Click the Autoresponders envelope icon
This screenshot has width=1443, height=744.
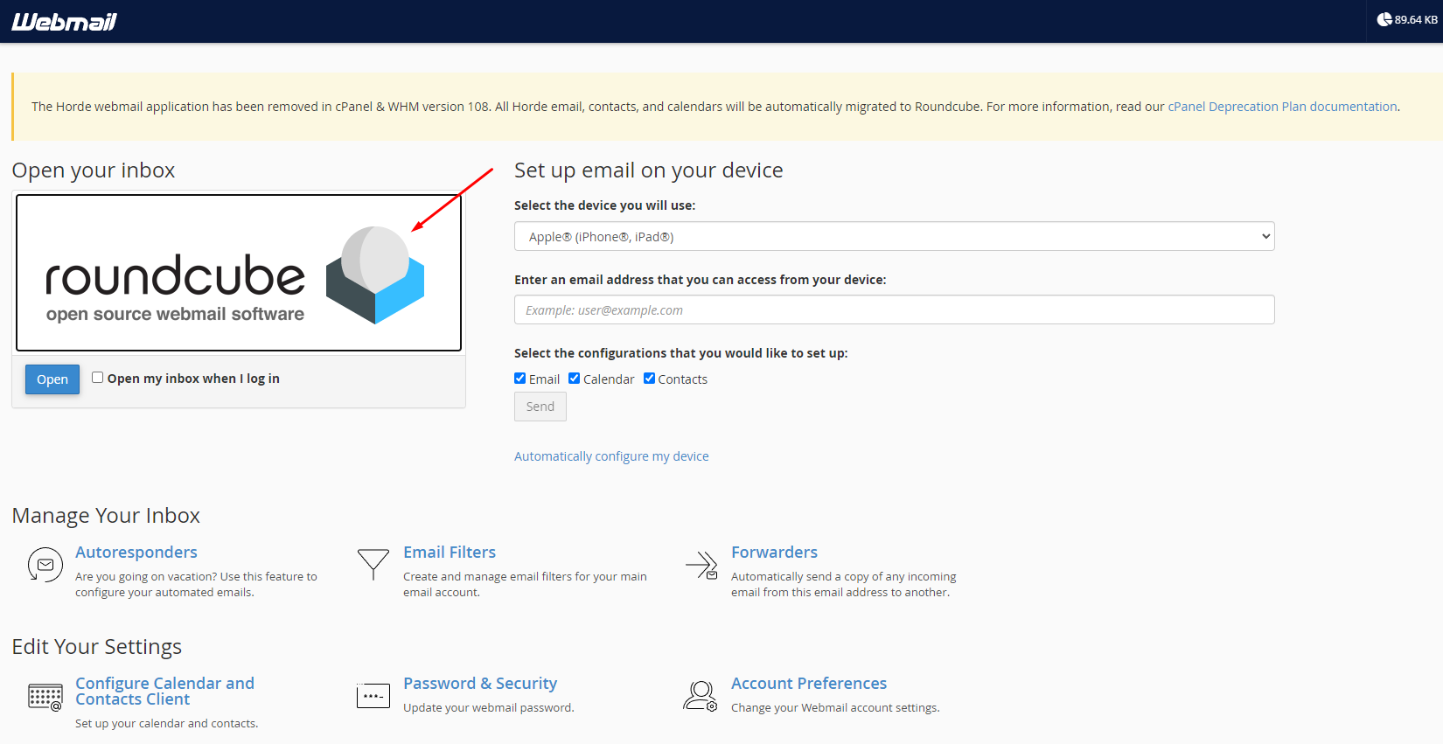pos(45,565)
